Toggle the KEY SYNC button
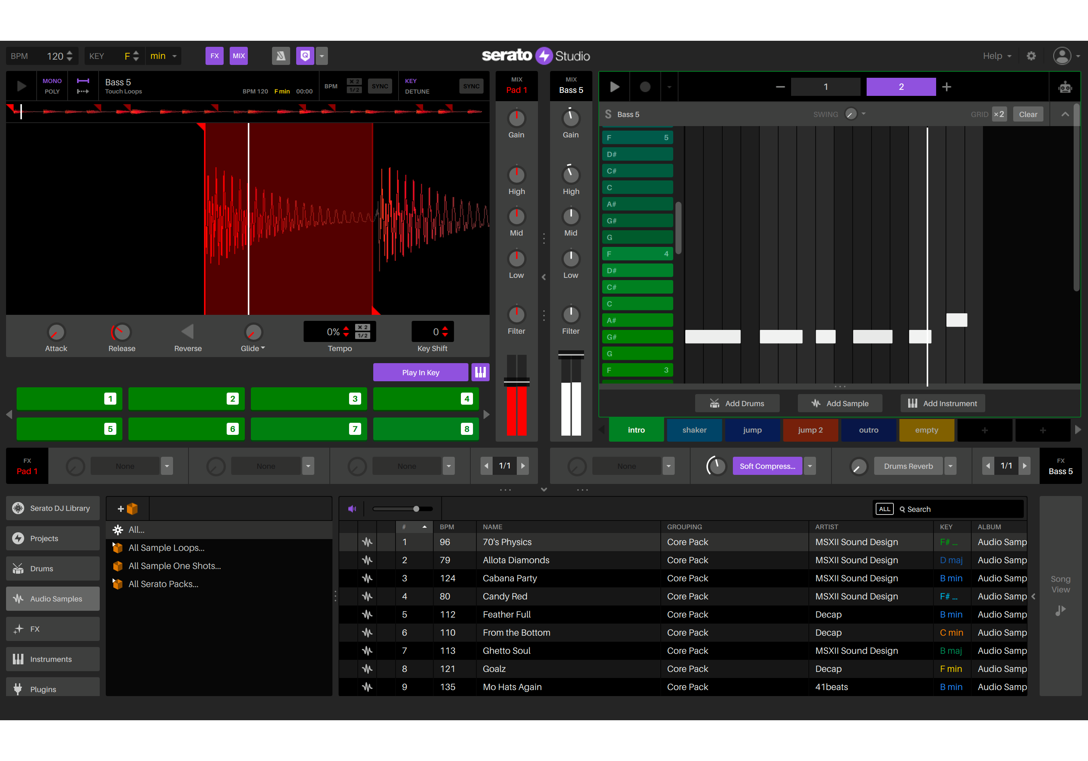This screenshot has height=761, width=1088. (471, 86)
